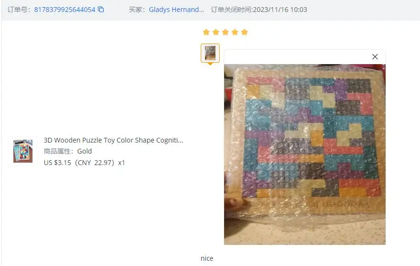Click the second rating star
The width and height of the screenshot is (420, 266).
216,32
